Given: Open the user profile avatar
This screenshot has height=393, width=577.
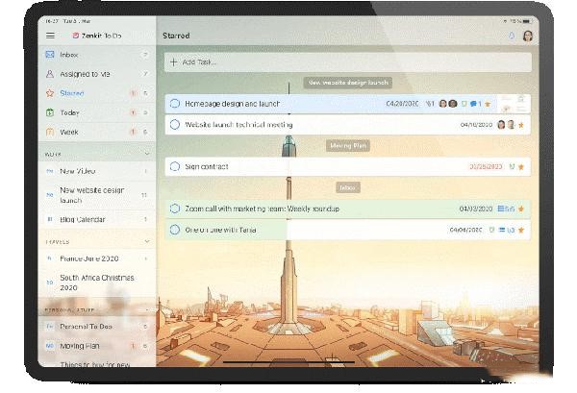Looking at the screenshot, I should [527, 37].
